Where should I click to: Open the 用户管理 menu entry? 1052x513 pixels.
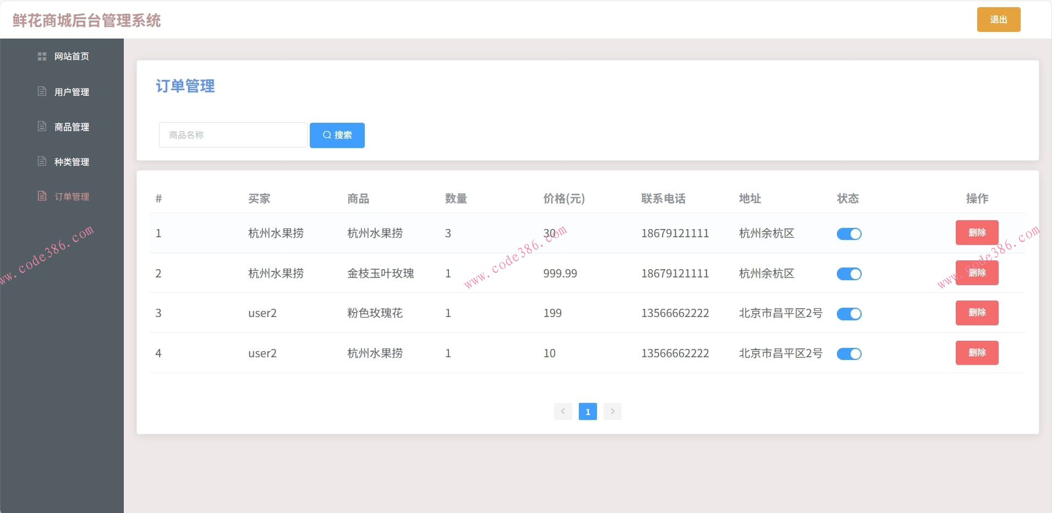70,91
